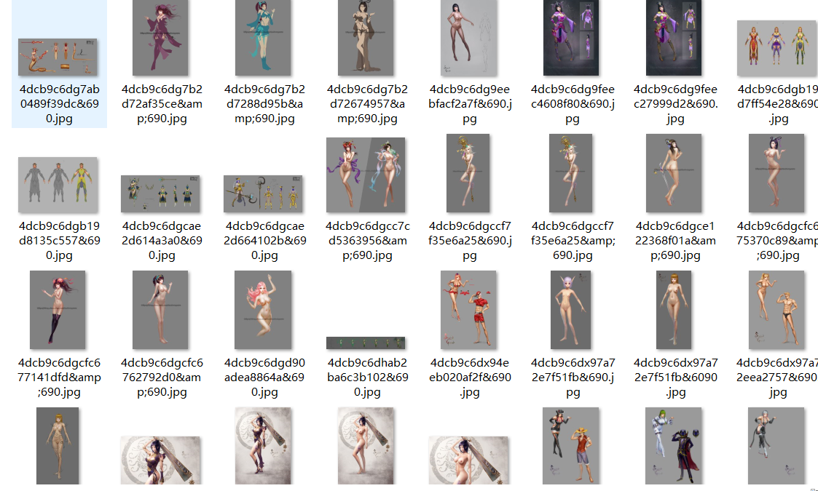818x491 pixels.
Task: Select bottom-row thumbnail with green-haired and caped characters
Action: 674,446
